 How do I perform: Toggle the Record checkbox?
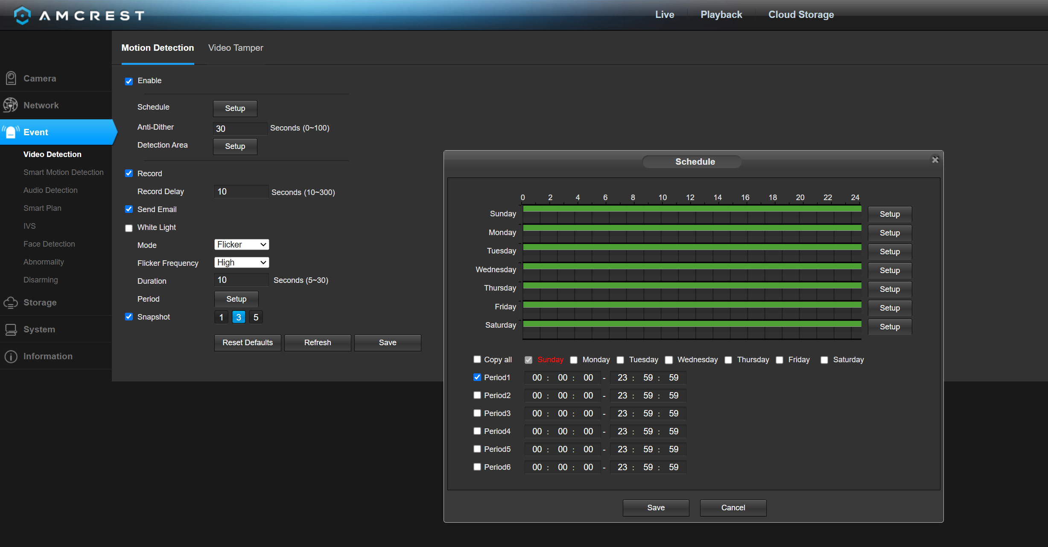click(128, 173)
